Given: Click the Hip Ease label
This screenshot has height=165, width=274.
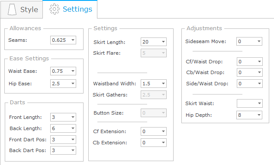Looking at the screenshot, I should click(20, 84).
